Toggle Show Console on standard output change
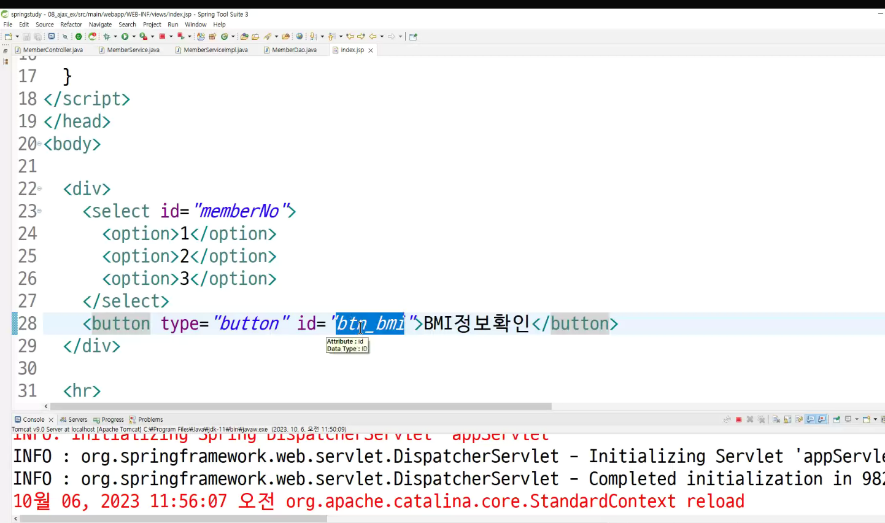This screenshot has height=523, width=885. pos(810,420)
